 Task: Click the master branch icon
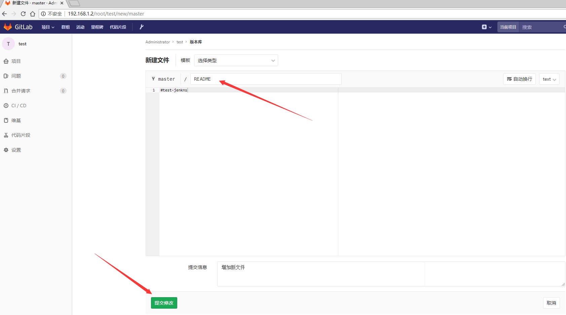tap(153, 79)
